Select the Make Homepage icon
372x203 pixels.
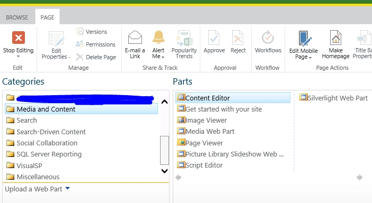[x=335, y=38]
